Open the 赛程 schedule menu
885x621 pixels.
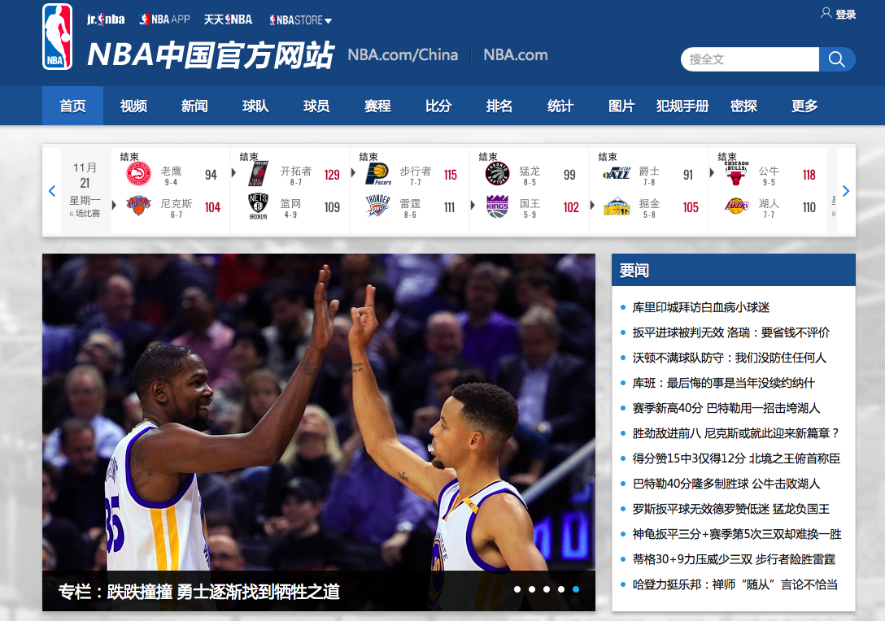pyautogui.click(x=377, y=106)
